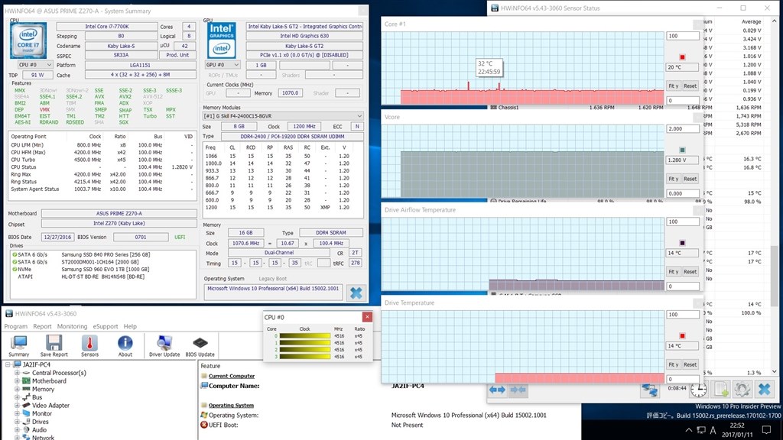Viewport: 783px width, 440px height.
Task: Click the clock reset-timer icon in Sensor Status
Action: coord(699,389)
